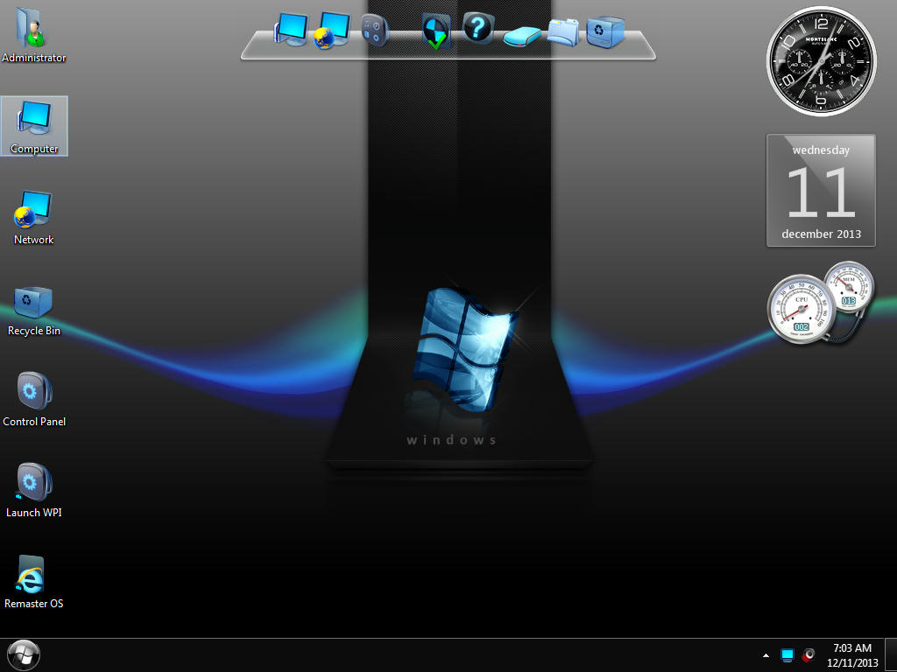This screenshot has width=897, height=672.
Task: Click the calendar gadget showing wednesday 11
Action: pos(821,190)
